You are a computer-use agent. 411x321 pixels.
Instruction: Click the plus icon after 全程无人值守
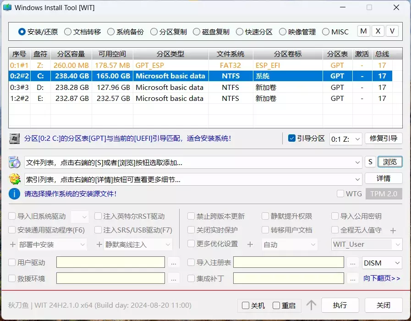click(x=393, y=231)
